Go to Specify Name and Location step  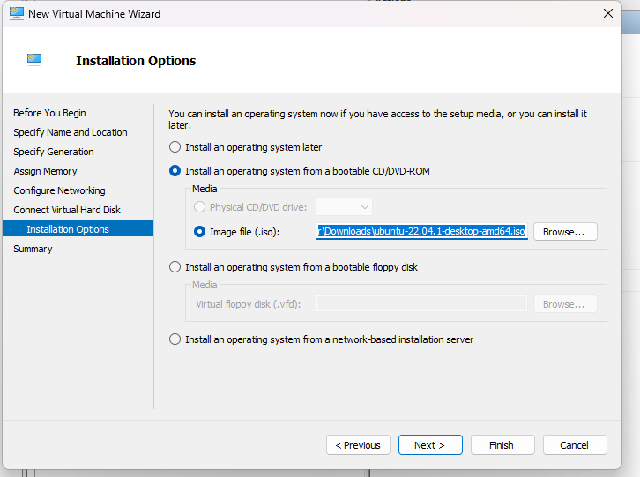[x=71, y=132]
